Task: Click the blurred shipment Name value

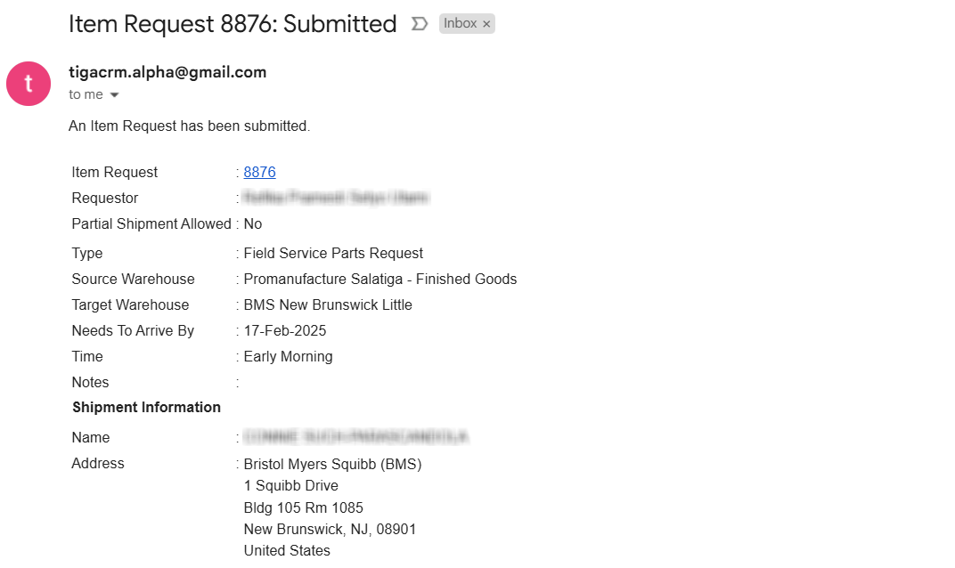Action: pyautogui.click(x=355, y=437)
